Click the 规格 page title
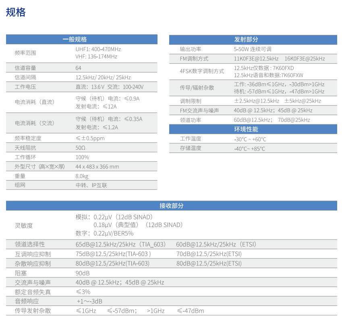 tap(16, 12)
